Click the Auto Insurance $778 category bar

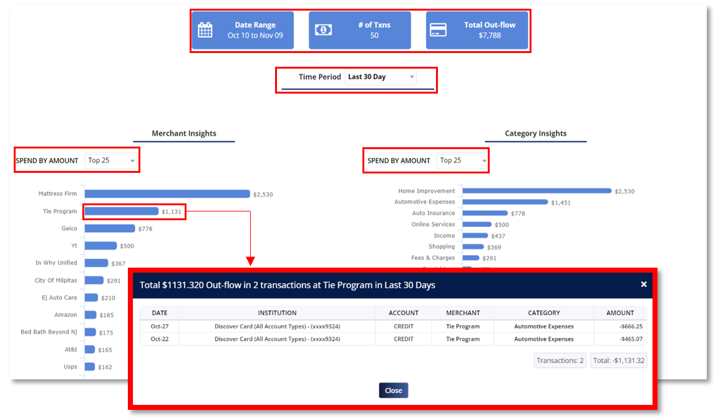485,213
